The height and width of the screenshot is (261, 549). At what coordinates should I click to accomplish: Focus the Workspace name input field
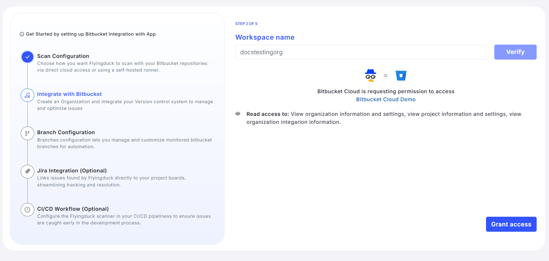[x=361, y=52]
